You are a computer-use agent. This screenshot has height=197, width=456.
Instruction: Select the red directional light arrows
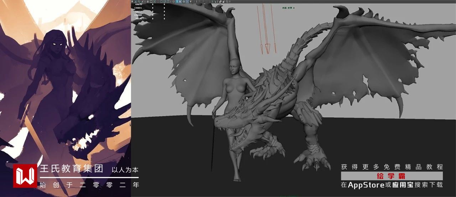click(x=266, y=28)
